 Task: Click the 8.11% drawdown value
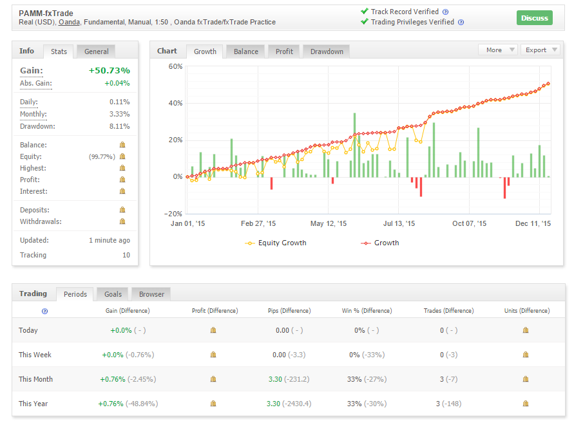pos(120,127)
